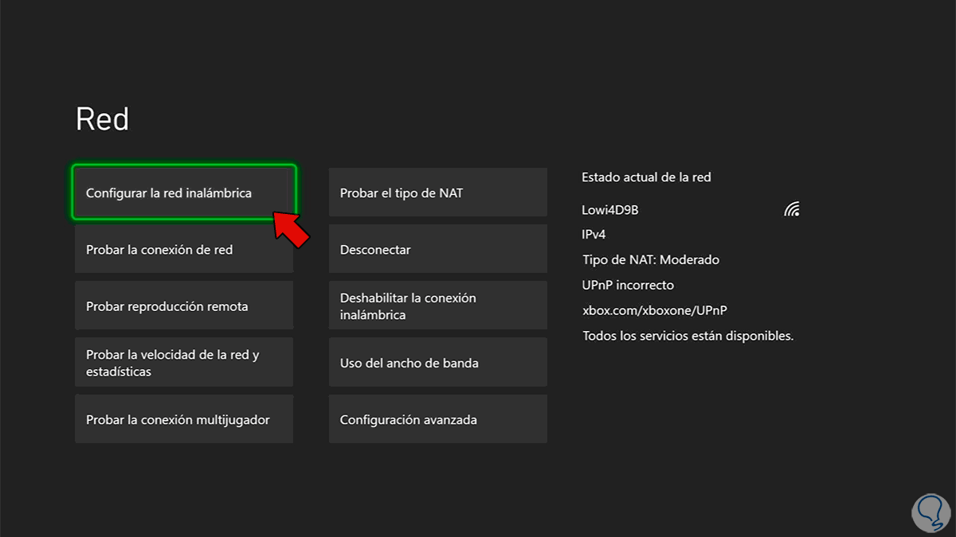Click 'Estado actual de la red' heading
Image resolution: width=956 pixels, height=537 pixels.
tap(647, 177)
